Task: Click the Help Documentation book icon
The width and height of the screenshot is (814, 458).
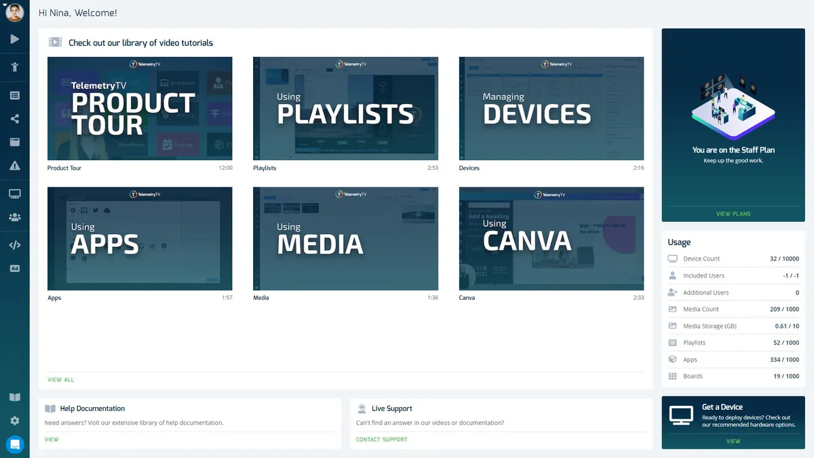Action: (50, 408)
